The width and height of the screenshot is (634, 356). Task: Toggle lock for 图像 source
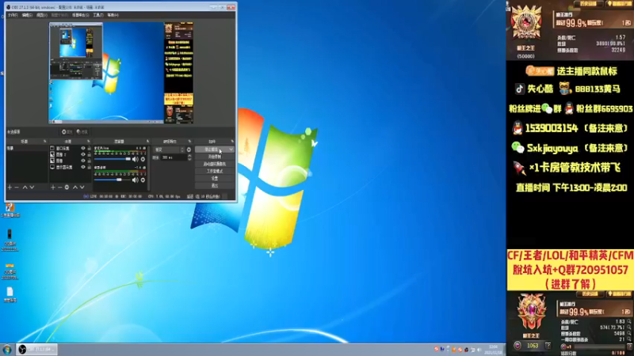point(90,161)
